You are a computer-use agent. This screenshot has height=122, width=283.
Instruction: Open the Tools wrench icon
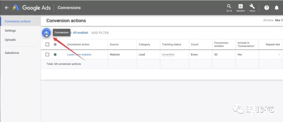point(252,7)
